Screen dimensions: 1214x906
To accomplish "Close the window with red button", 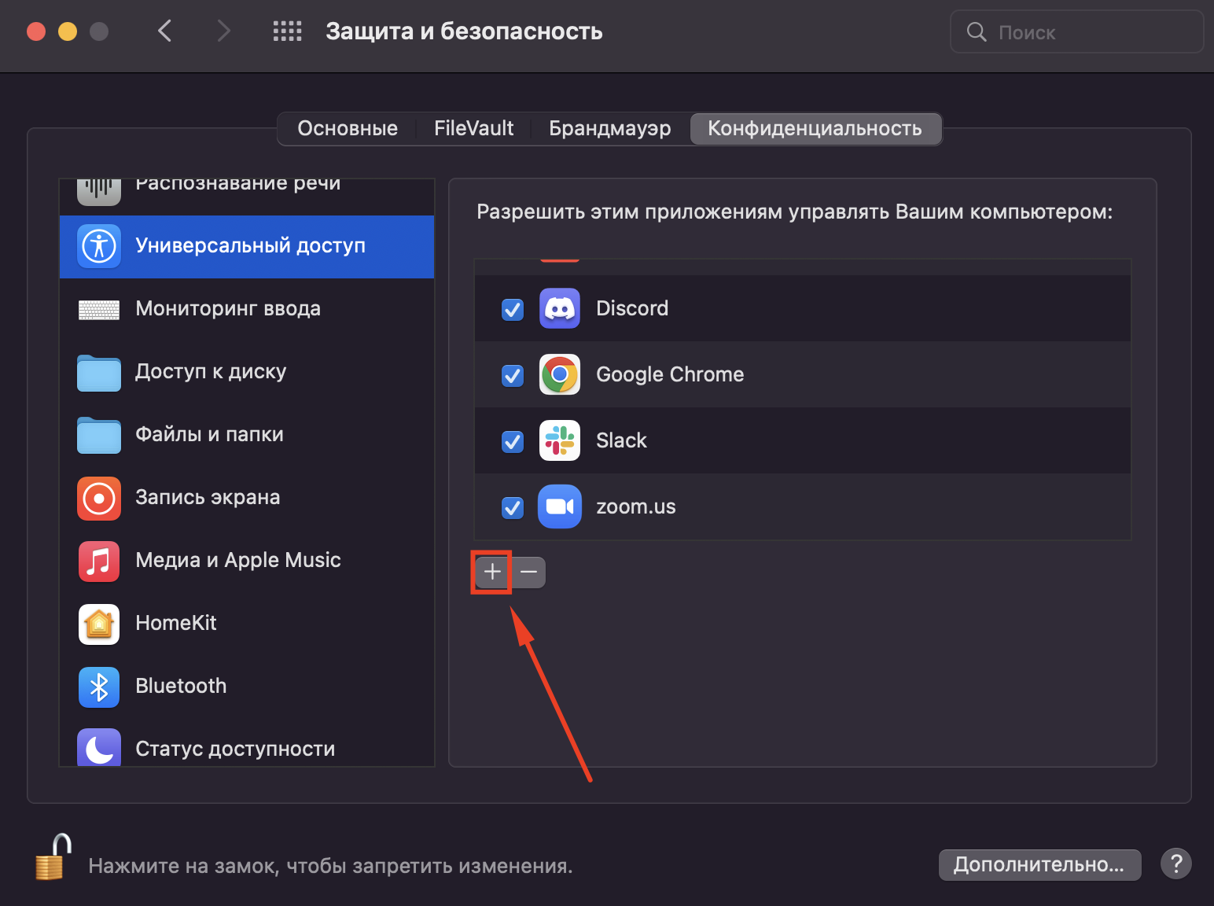I will [x=36, y=31].
